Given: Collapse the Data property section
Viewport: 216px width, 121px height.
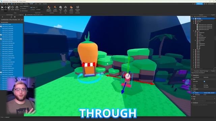Looking at the screenshot, I should pyautogui.click(x=192, y=79).
